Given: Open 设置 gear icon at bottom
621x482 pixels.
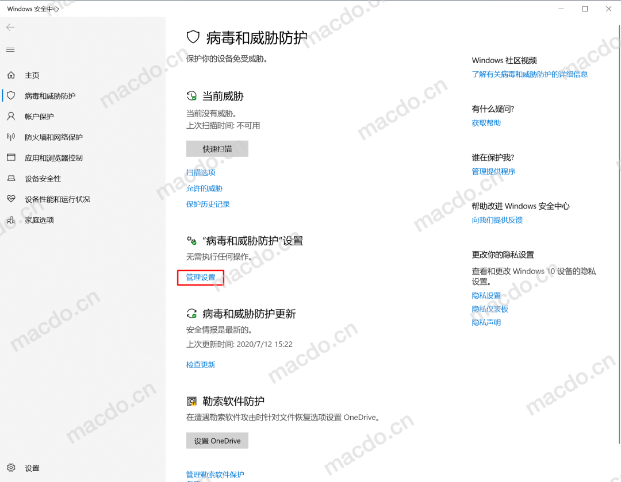Looking at the screenshot, I should coord(11,468).
